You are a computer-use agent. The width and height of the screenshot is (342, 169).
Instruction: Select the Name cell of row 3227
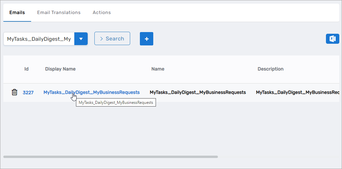197,92
